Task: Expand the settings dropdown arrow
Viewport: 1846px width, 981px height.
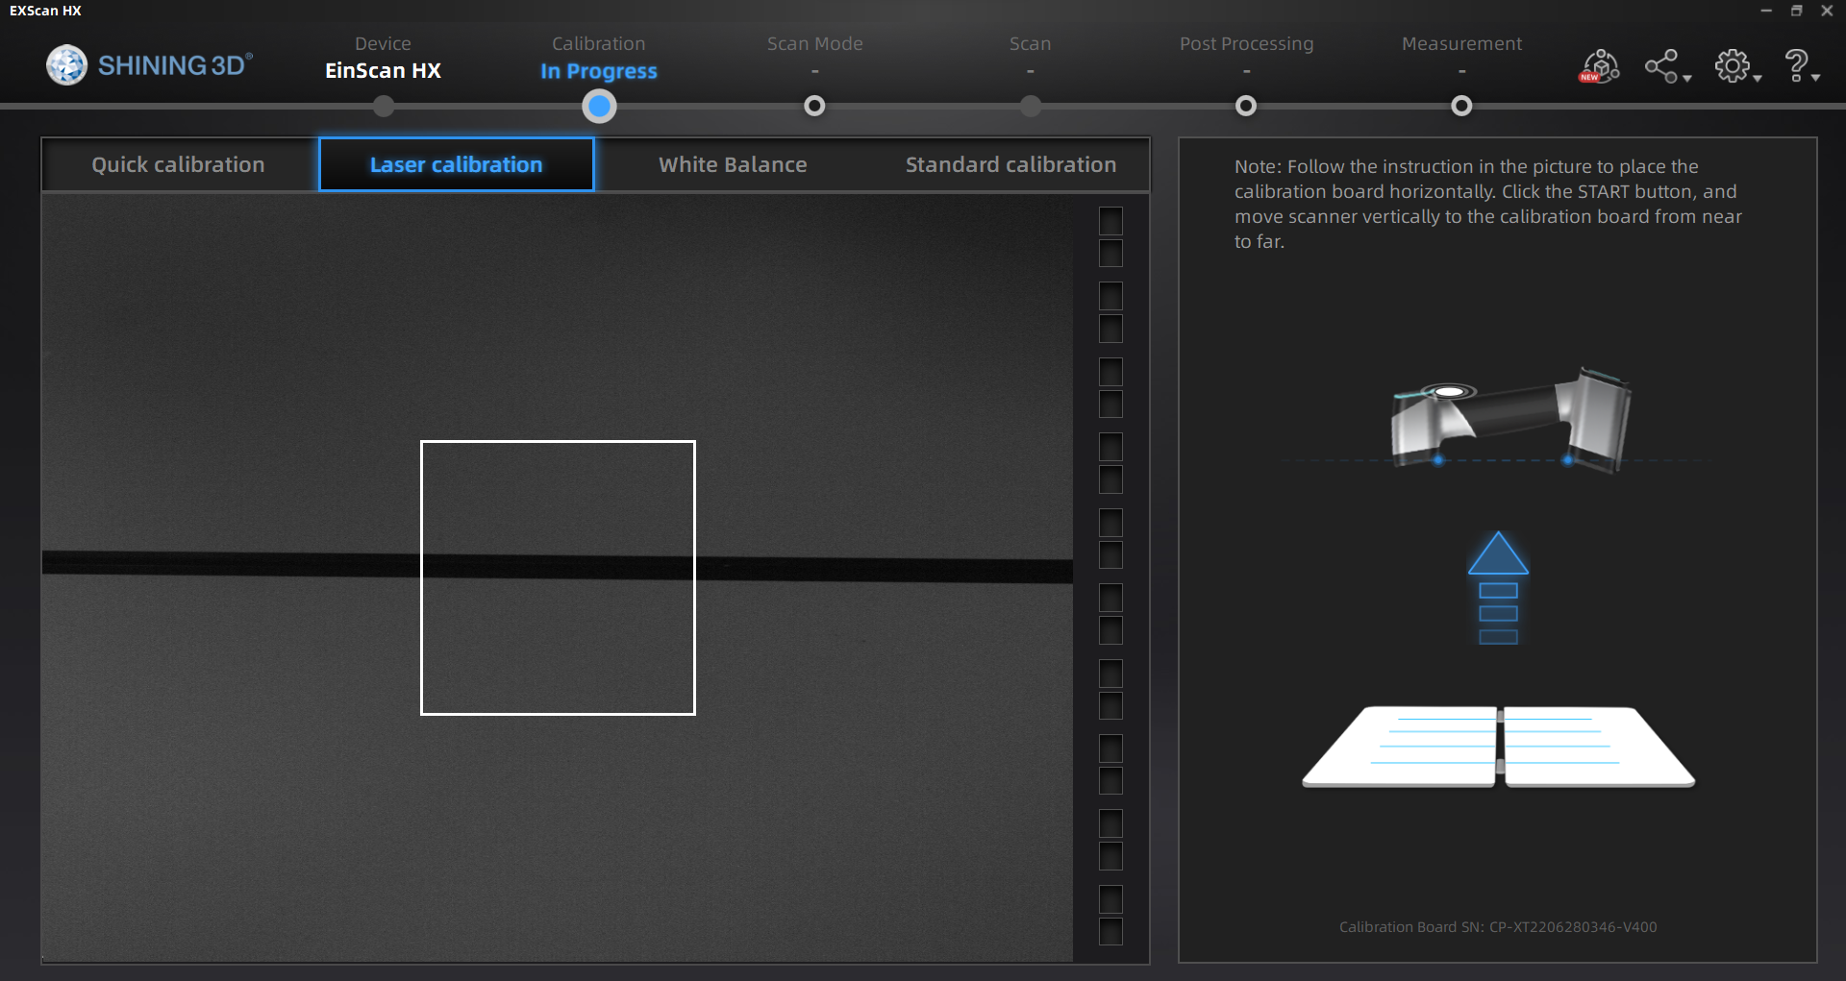Action: [x=1758, y=79]
